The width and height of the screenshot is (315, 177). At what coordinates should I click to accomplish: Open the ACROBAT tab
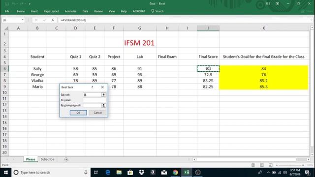[139, 11]
